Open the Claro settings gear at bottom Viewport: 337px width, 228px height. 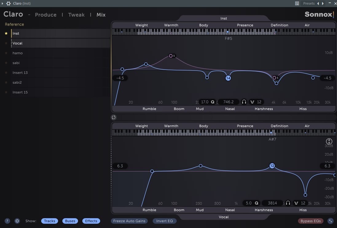[17, 221]
